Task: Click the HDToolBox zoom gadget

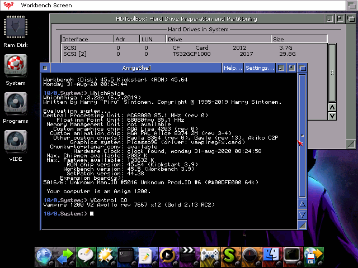Action: click(x=340, y=18)
